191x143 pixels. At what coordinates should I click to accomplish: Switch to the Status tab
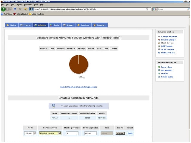(x=12, y=25)
